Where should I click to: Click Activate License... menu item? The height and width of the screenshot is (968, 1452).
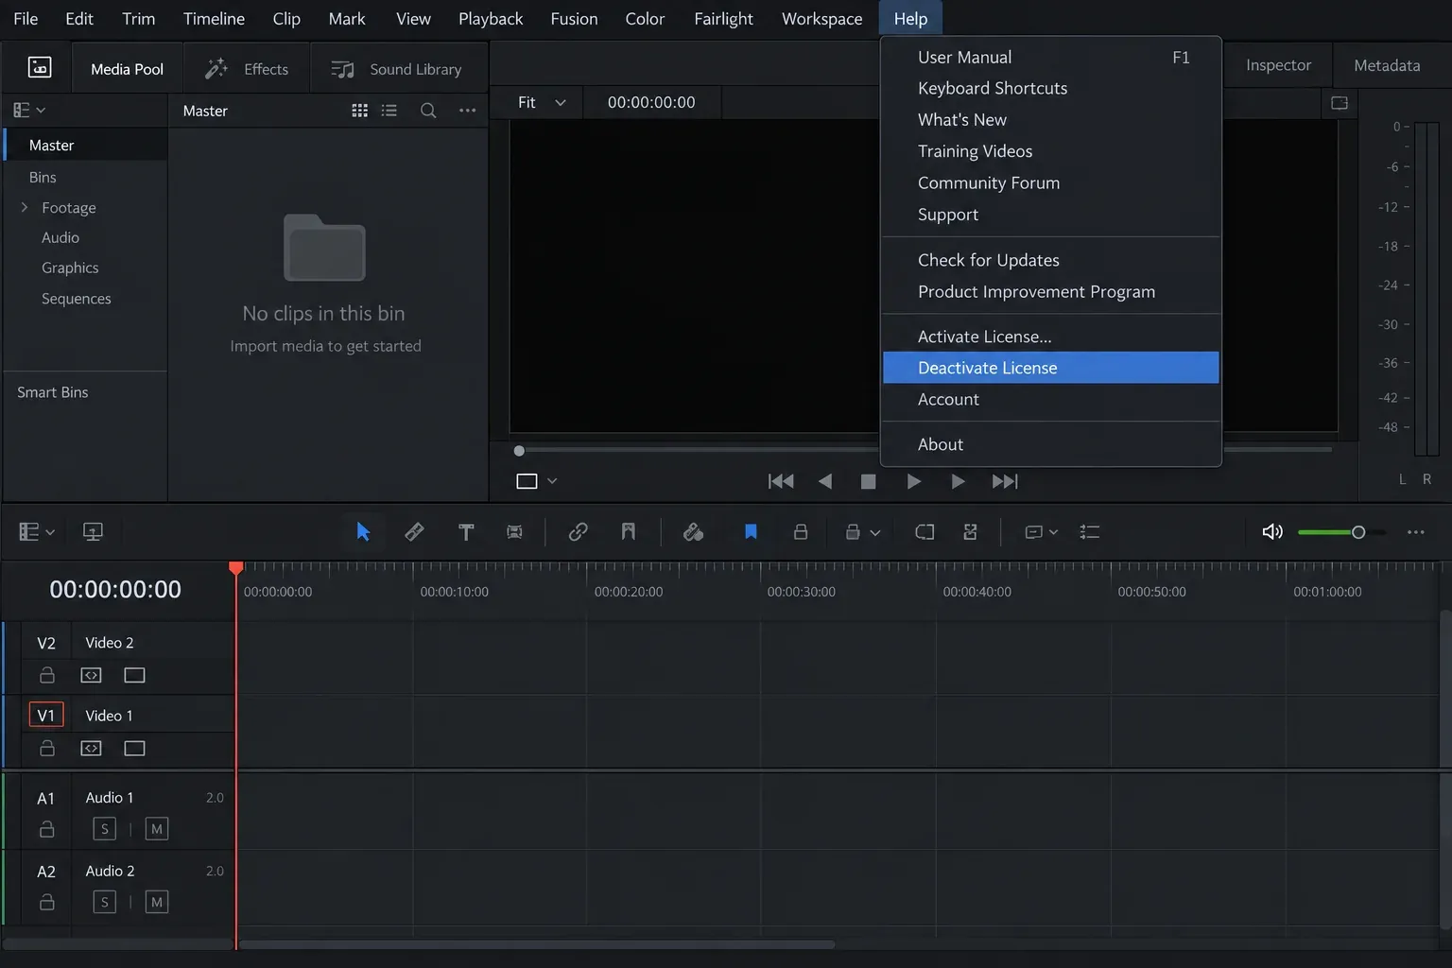click(1050, 337)
